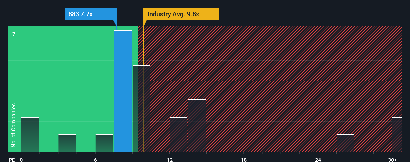Image resolution: width=410 pixels, height=162 pixels.
Task: Click the short bar just left of PE 6
Action: pyautogui.click(x=104, y=143)
